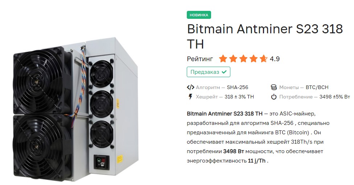Click the power consumption icon
This screenshot has width=354, height=185.
click(x=274, y=97)
